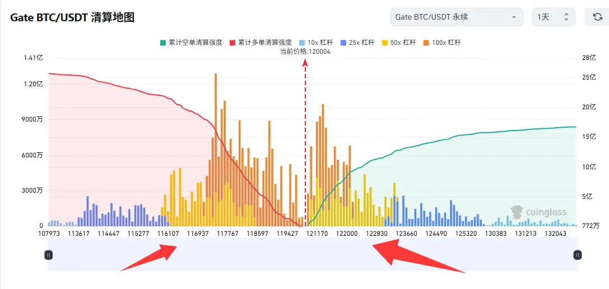Click the x-axis label 119427

287,234
